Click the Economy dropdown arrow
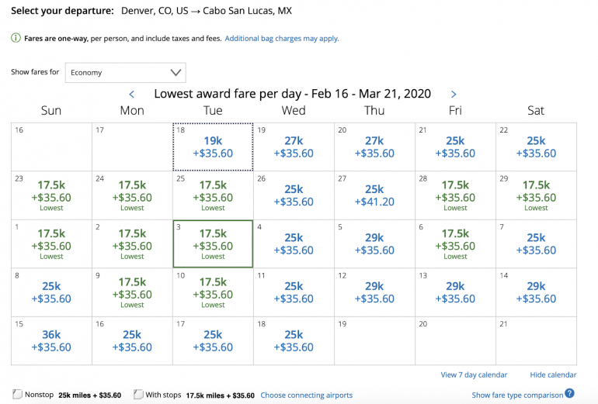 point(176,73)
